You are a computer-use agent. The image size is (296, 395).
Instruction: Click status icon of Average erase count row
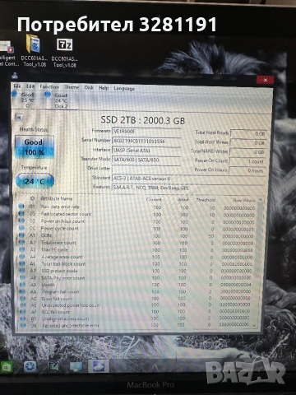coord(22,257)
